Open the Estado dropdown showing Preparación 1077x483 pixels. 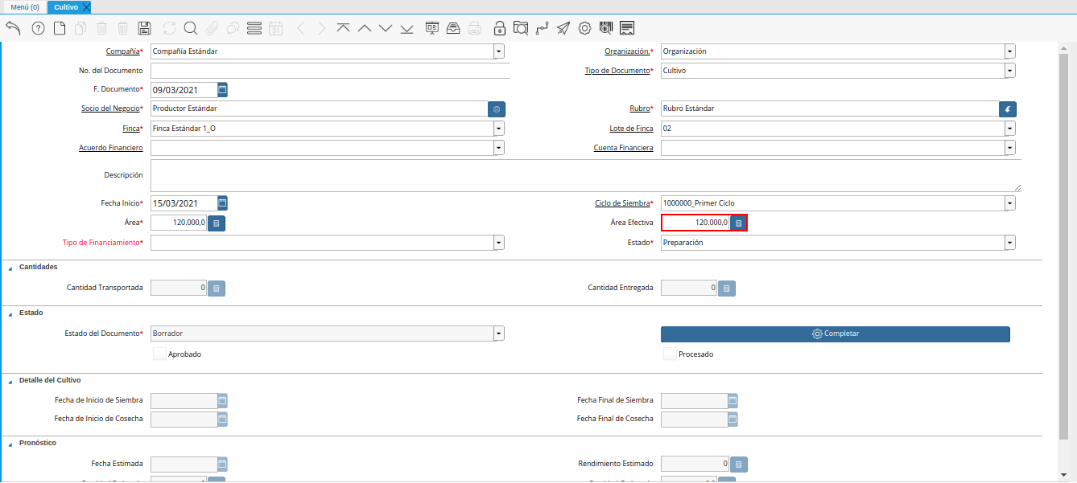pyautogui.click(x=1009, y=243)
